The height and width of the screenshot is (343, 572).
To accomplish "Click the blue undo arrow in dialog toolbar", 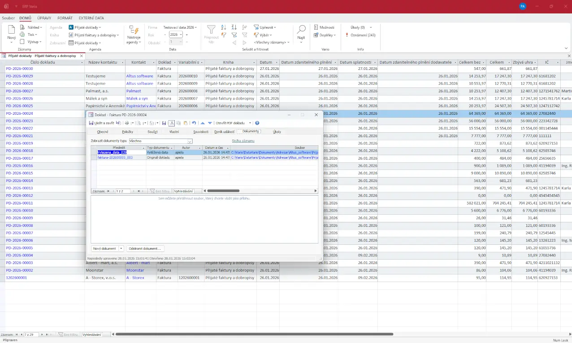I will click(194, 123).
